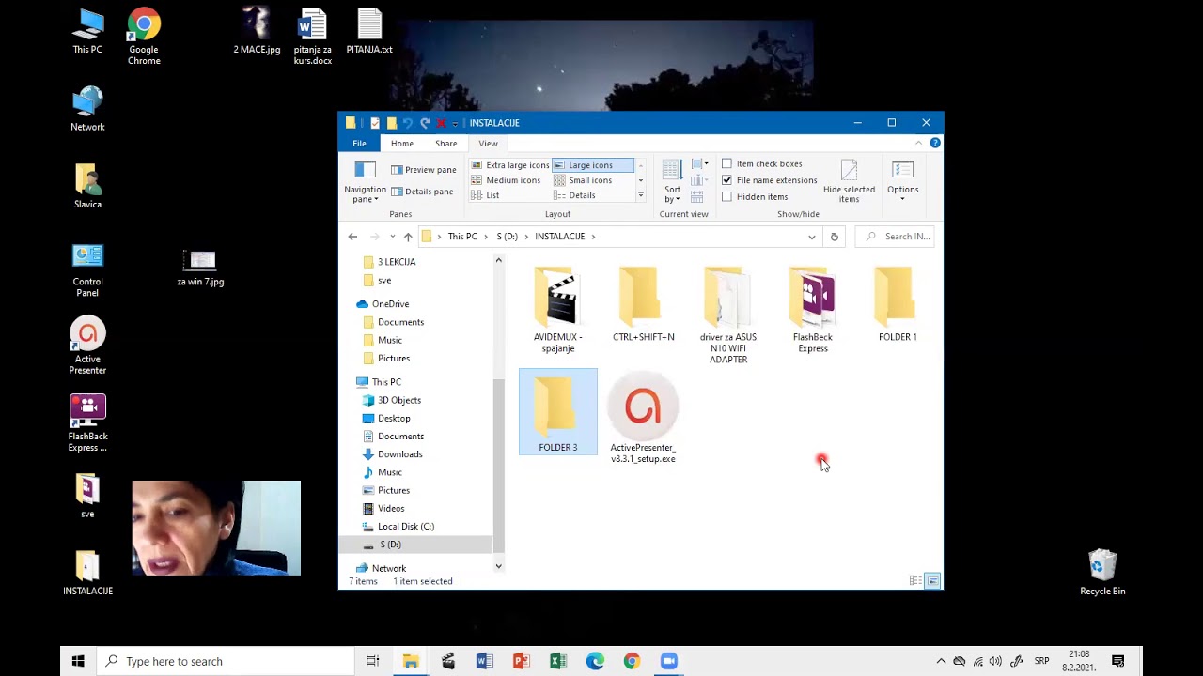
Task: Open the FlashBack Express folder in INSTALACIJE window
Action: click(x=813, y=310)
